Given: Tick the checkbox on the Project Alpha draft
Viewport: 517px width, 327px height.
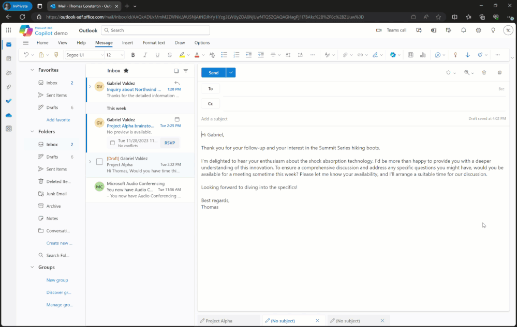Looking at the screenshot, I should pos(99,162).
